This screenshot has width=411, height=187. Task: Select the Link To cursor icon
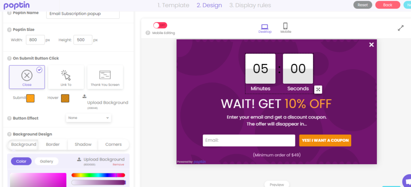pos(66,75)
